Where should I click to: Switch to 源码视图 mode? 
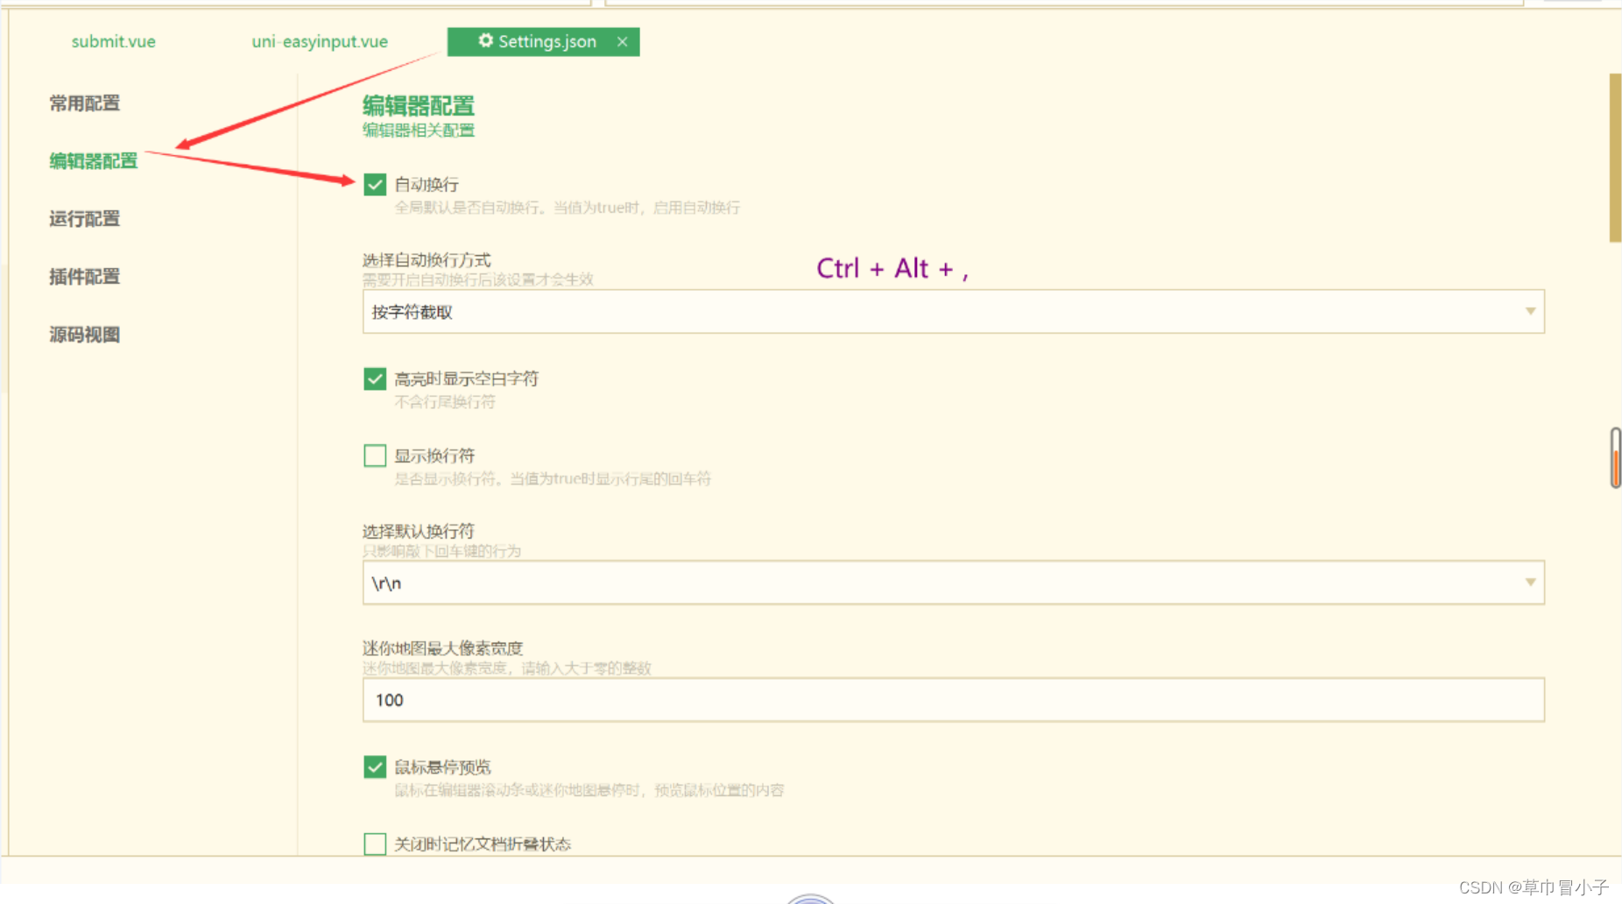tap(84, 334)
